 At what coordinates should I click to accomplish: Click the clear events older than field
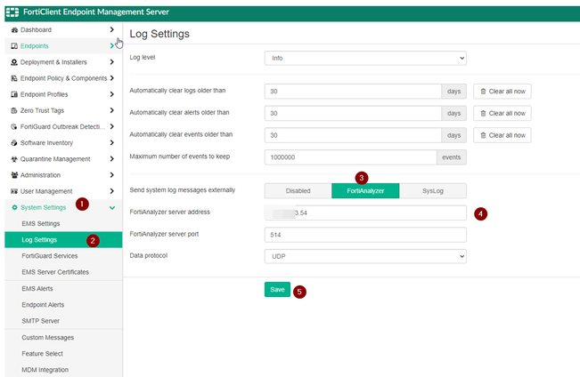pyautogui.click(x=353, y=135)
